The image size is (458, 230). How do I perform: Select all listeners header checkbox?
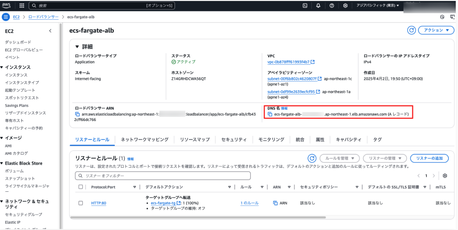(80, 187)
